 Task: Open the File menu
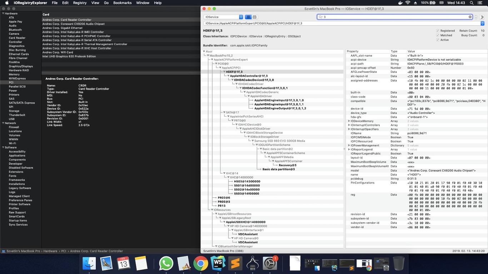tap(55, 3)
